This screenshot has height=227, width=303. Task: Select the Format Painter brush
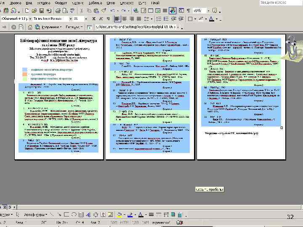tap(104, 11)
